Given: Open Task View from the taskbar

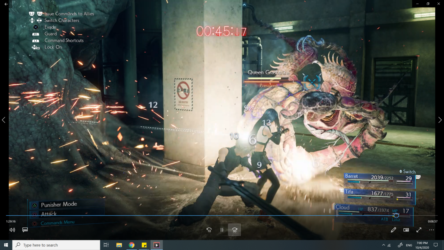Looking at the screenshot, I should (106, 245).
